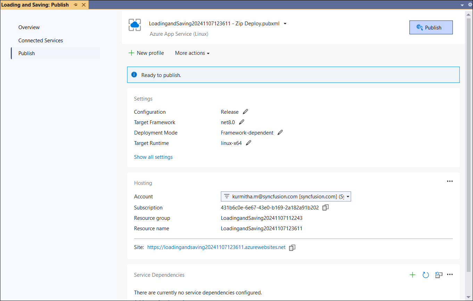Viewport: 473px width, 301px height.
Task: Go to the Connected Services page
Action: click(41, 40)
